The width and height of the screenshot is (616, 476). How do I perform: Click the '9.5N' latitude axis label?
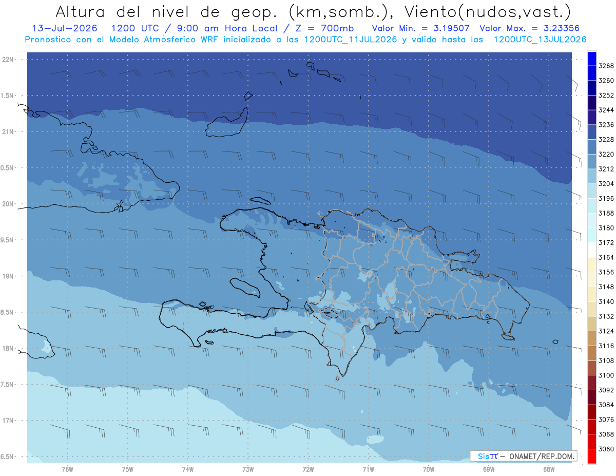(x=8, y=240)
